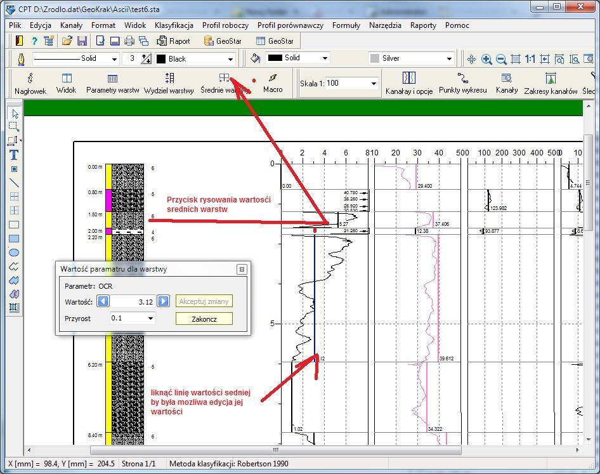Expand the Skala 1:100 dropdown
This screenshot has height=474, width=600.
click(374, 84)
